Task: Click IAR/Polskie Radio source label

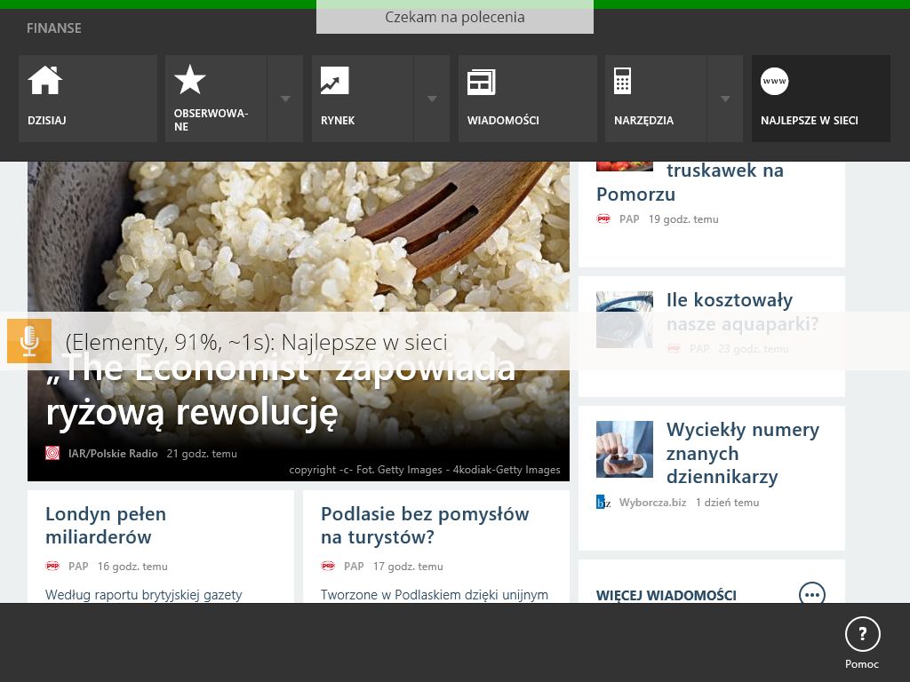Action: [113, 454]
